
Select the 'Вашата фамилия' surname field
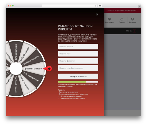(x=78, y=61)
